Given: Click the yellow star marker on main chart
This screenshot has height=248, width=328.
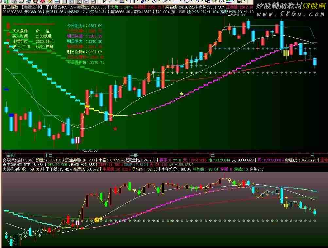Looking at the screenshot, I should point(181,93).
